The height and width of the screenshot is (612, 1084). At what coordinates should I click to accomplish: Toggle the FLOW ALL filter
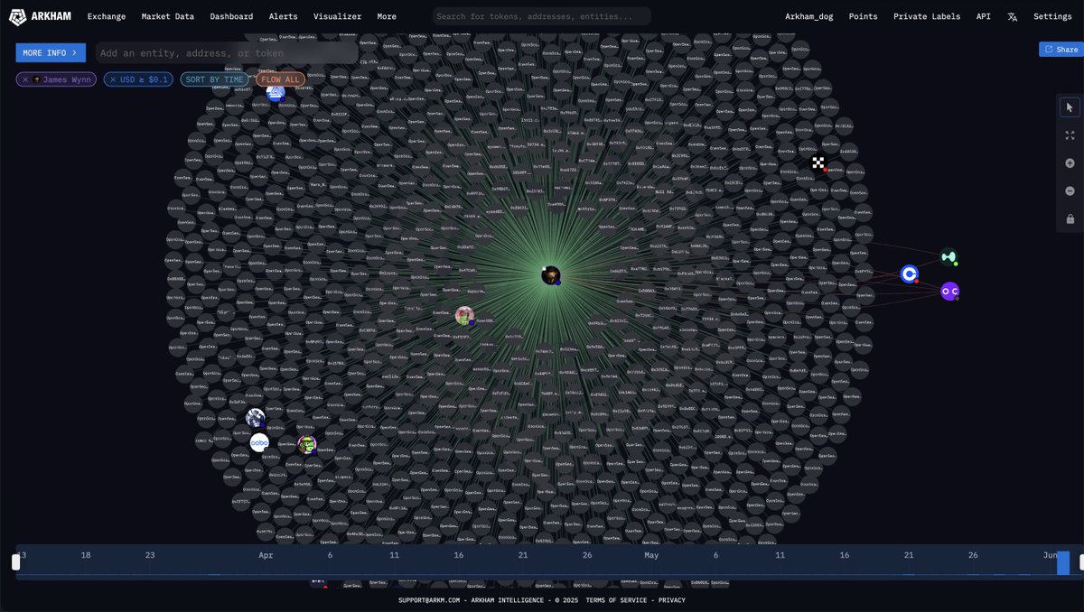280,79
